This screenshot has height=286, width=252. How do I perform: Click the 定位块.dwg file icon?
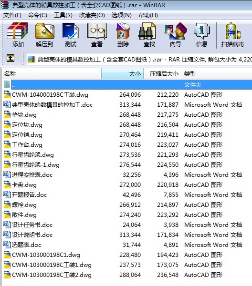[x=7, y=124]
